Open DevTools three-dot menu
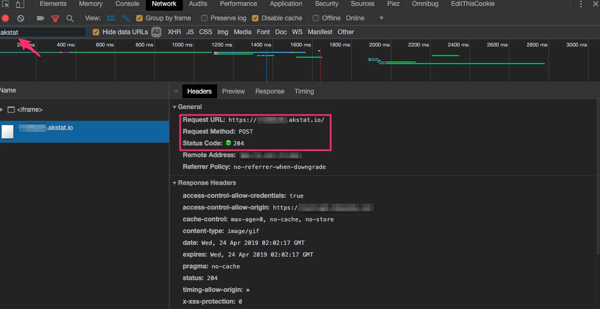This screenshot has width=600, height=309. tap(581, 4)
